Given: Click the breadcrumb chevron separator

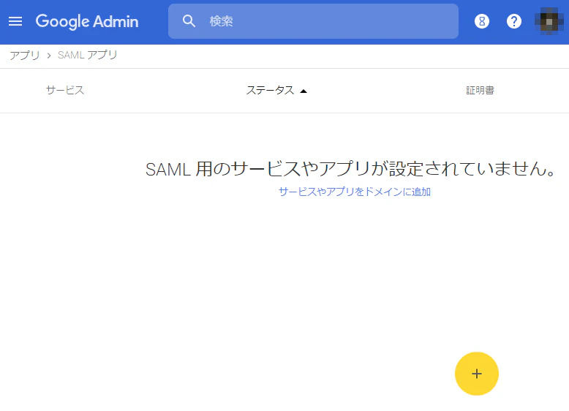Looking at the screenshot, I should (49, 56).
